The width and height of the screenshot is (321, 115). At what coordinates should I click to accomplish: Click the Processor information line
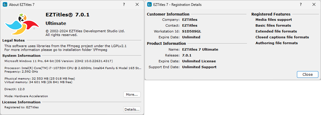(x=73, y=68)
